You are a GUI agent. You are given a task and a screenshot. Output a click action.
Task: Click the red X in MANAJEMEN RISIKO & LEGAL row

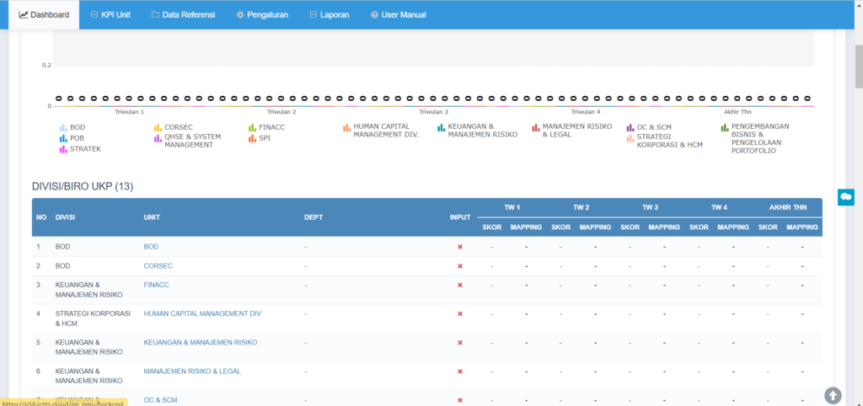(x=459, y=371)
